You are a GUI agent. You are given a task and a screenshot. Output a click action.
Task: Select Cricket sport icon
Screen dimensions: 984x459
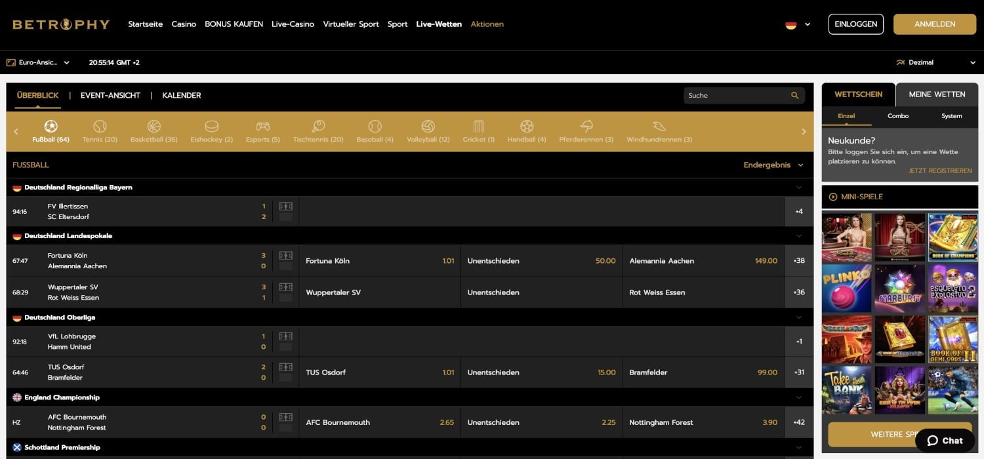pyautogui.click(x=478, y=126)
